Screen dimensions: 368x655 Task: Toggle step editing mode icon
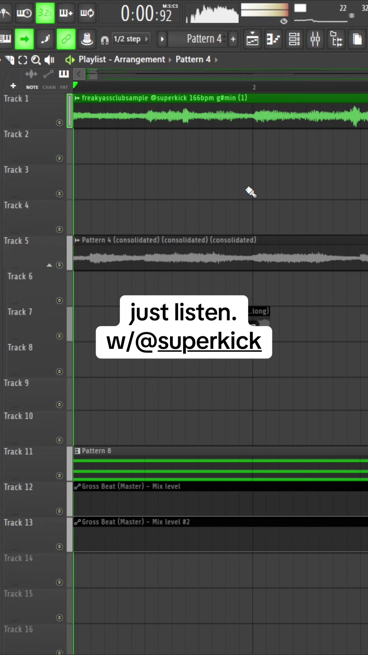point(45,39)
